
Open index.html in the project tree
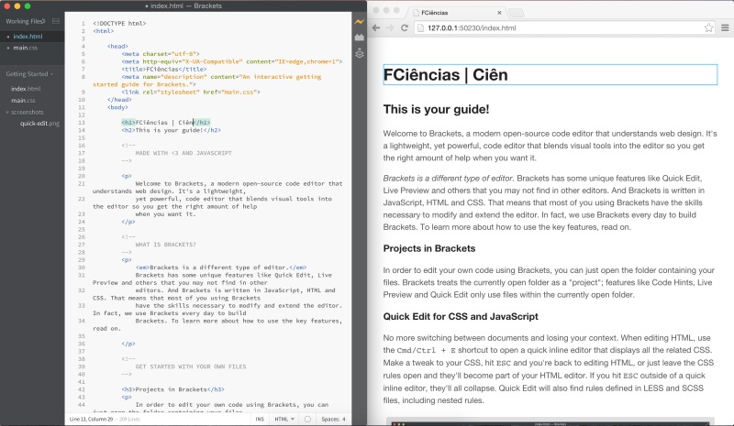(26, 88)
